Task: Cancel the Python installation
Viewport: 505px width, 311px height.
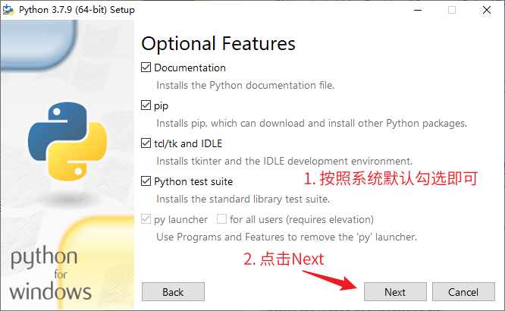Action: (463, 292)
